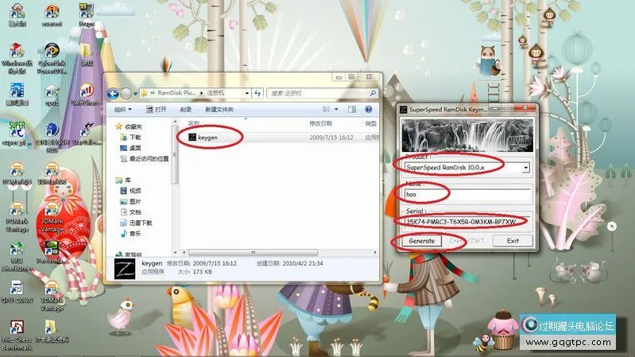
Task: Click the 新建文件夹 toolbar button
Action: point(219,110)
